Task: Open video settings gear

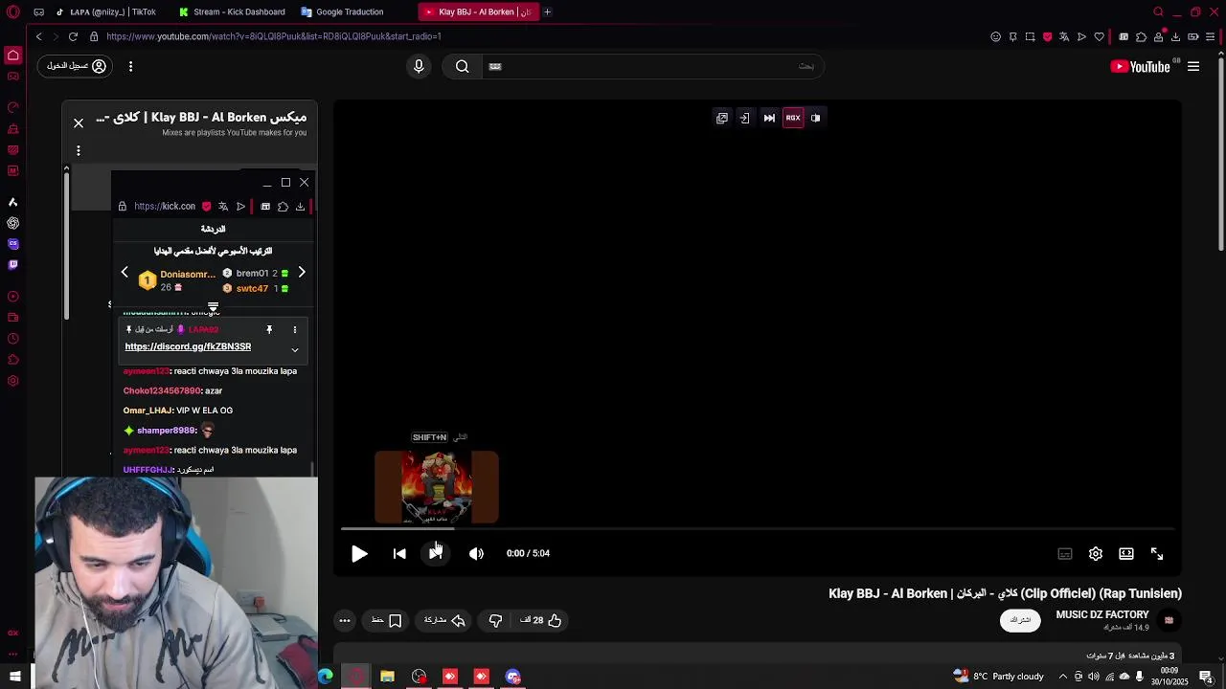Action: [1096, 553]
